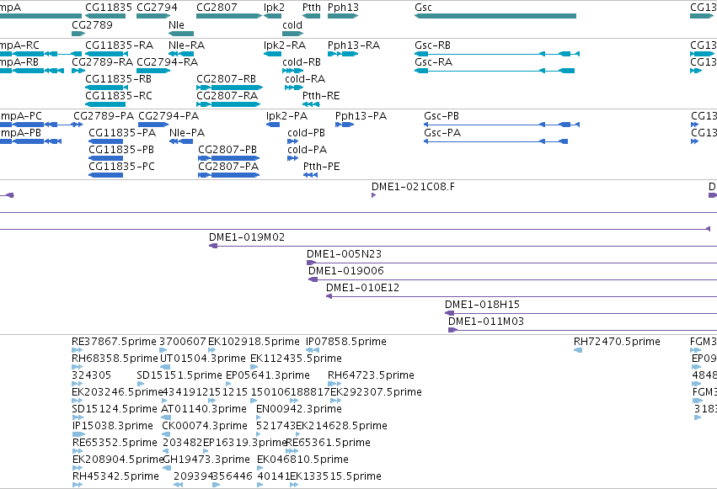Click the DME1-021C08.F clone label

coord(414,187)
